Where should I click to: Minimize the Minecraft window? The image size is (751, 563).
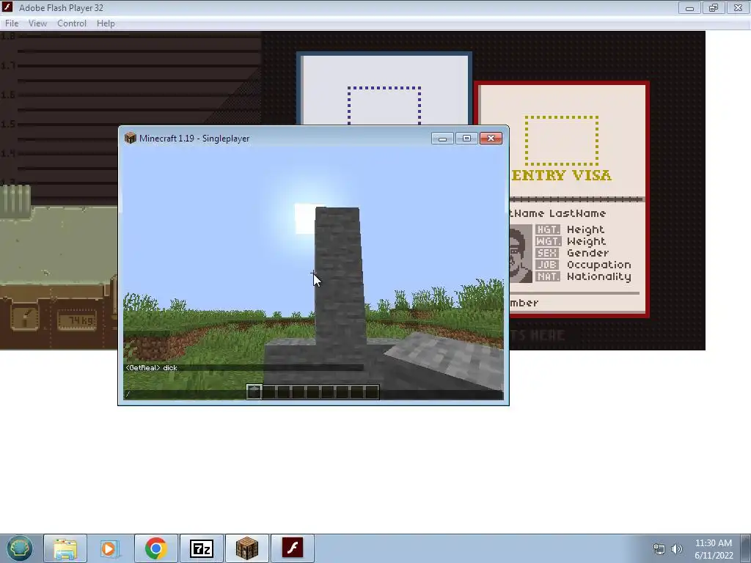click(442, 139)
